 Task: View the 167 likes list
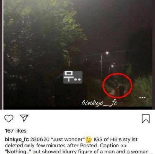click(x=16, y=131)
